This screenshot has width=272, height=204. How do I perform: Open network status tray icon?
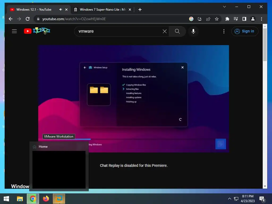(236, 199)
